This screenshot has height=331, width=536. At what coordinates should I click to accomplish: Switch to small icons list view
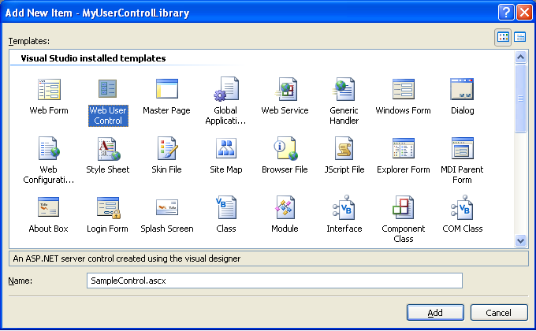(x=520, y=37)
